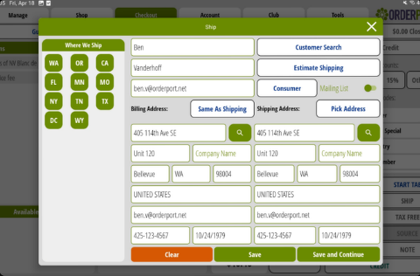Open Pick Address for shipping address

click(x=348, y=109)
